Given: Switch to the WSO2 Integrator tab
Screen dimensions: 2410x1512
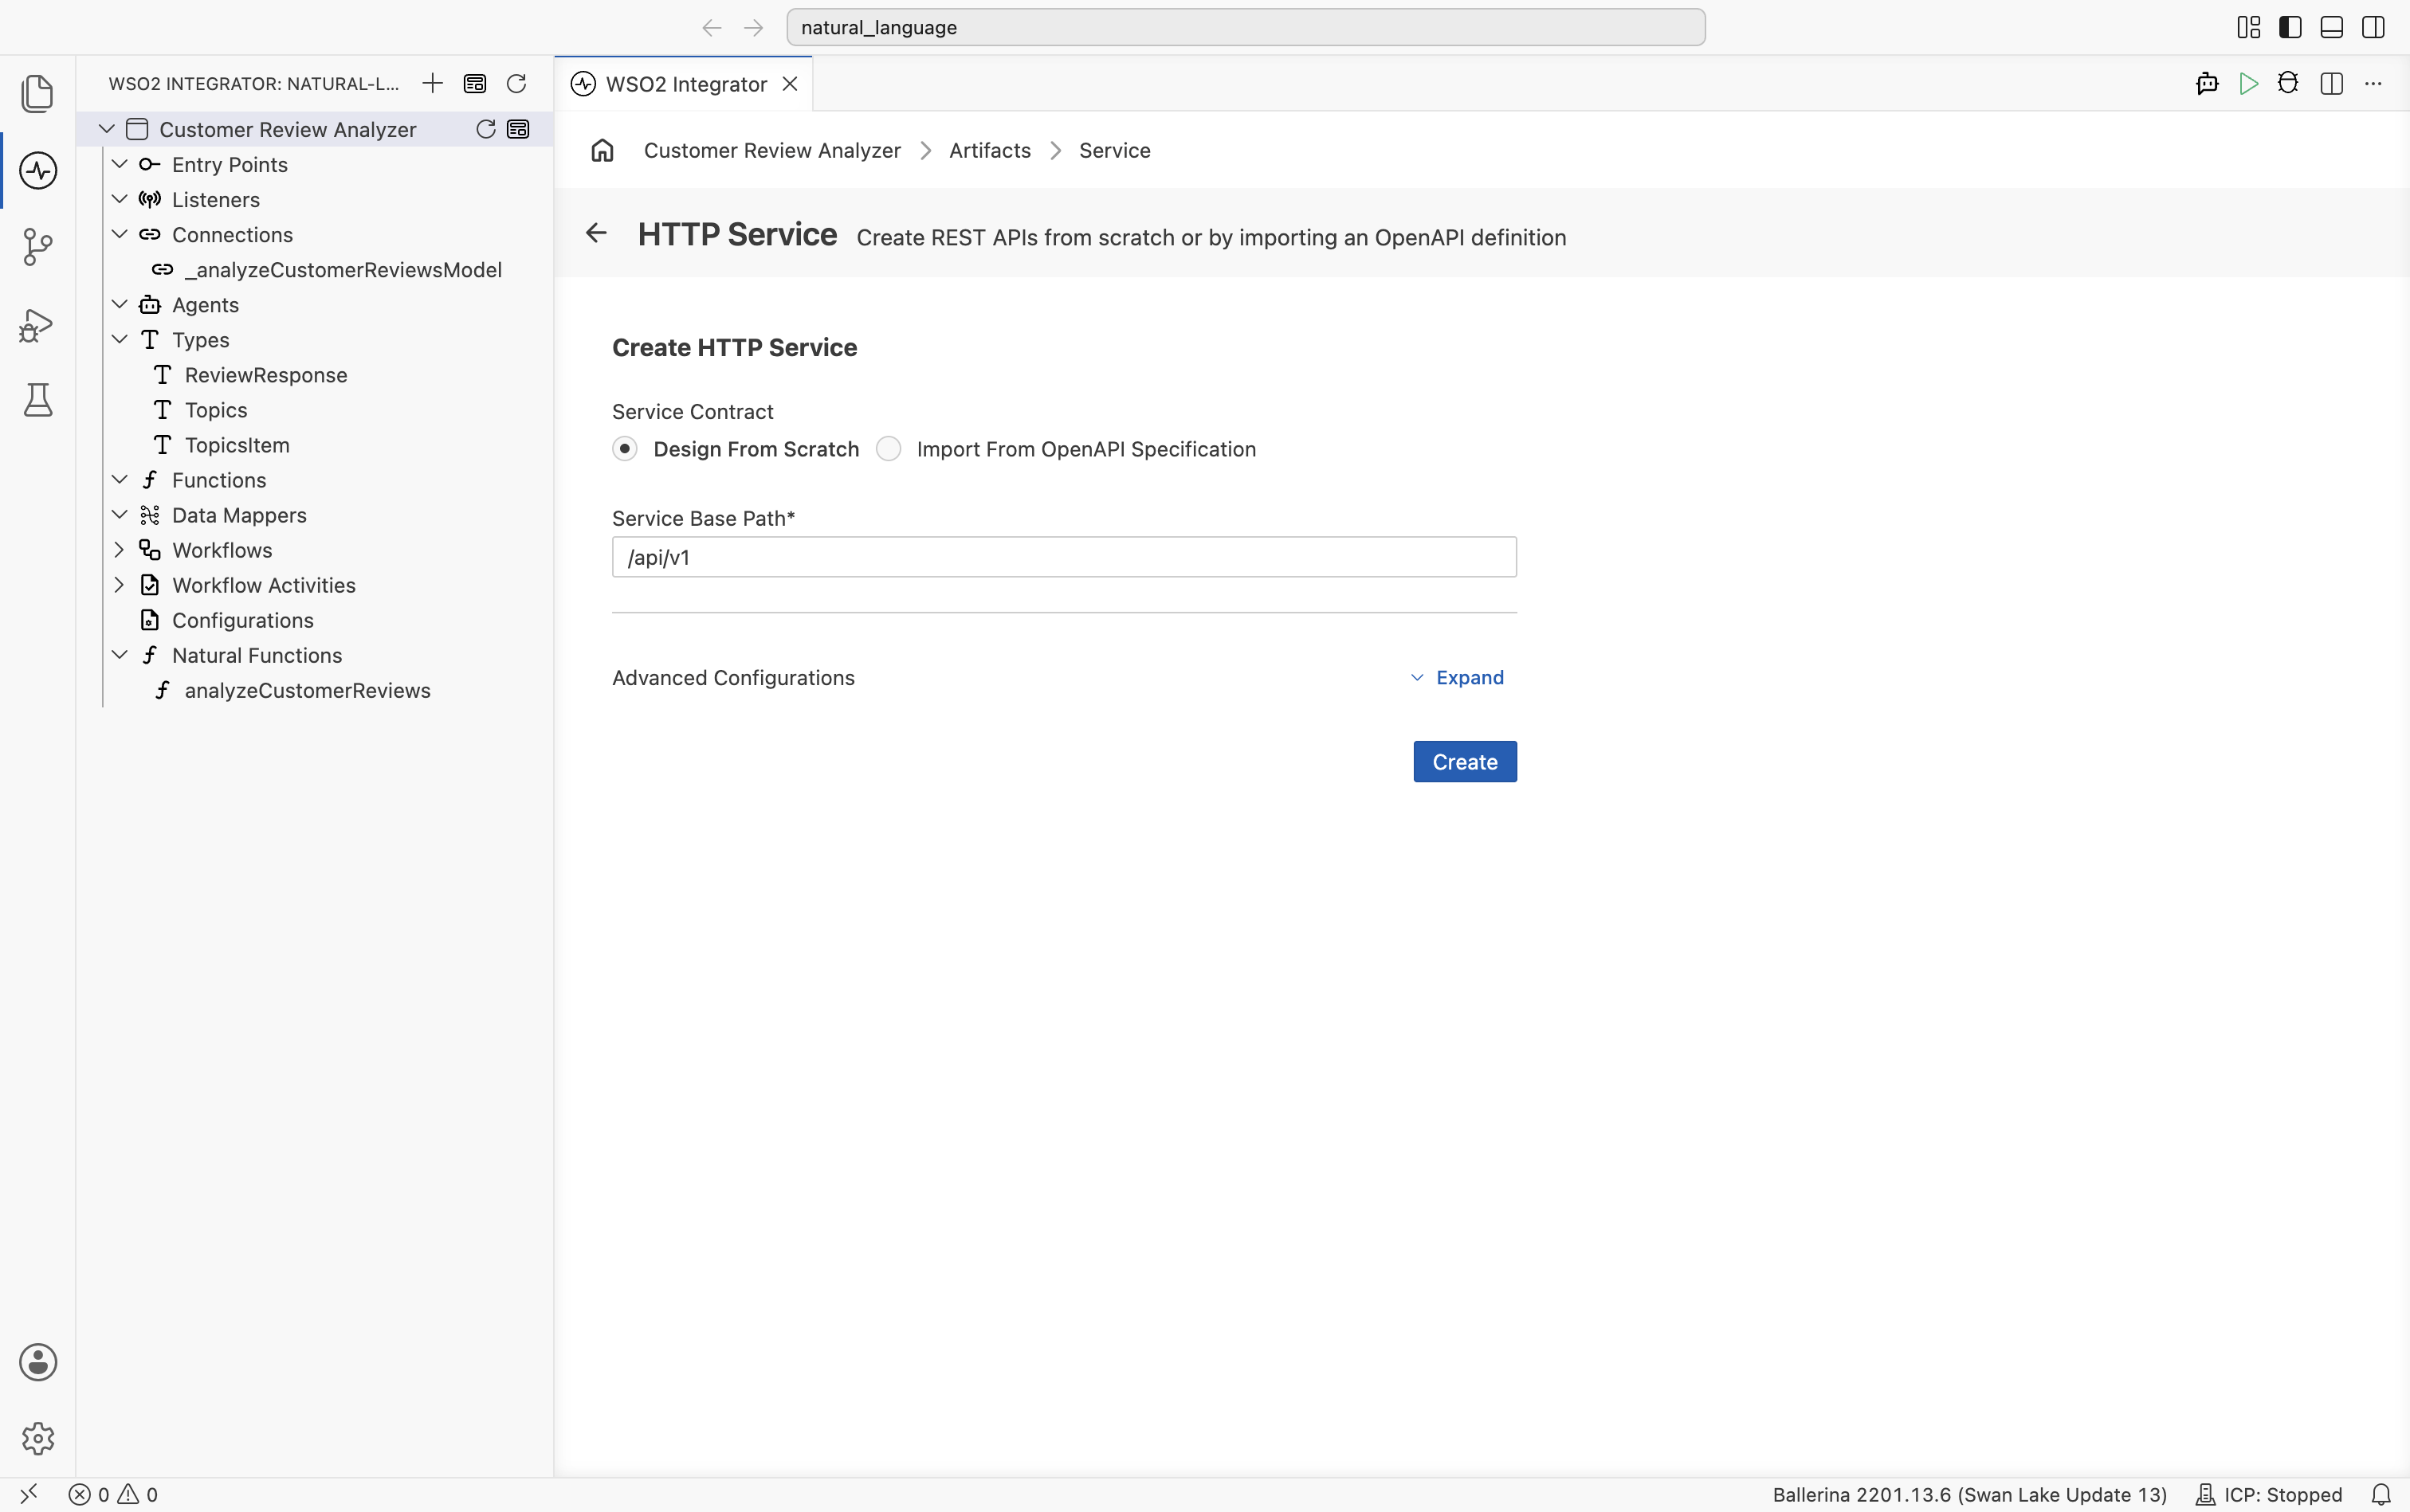Looking at the screenshot, I should click(685, 84).
